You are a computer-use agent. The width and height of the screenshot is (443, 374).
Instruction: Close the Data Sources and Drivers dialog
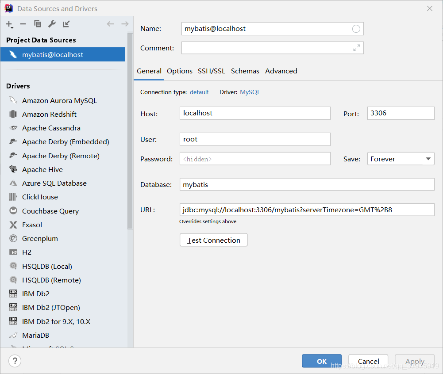click(x=429, y=8)
